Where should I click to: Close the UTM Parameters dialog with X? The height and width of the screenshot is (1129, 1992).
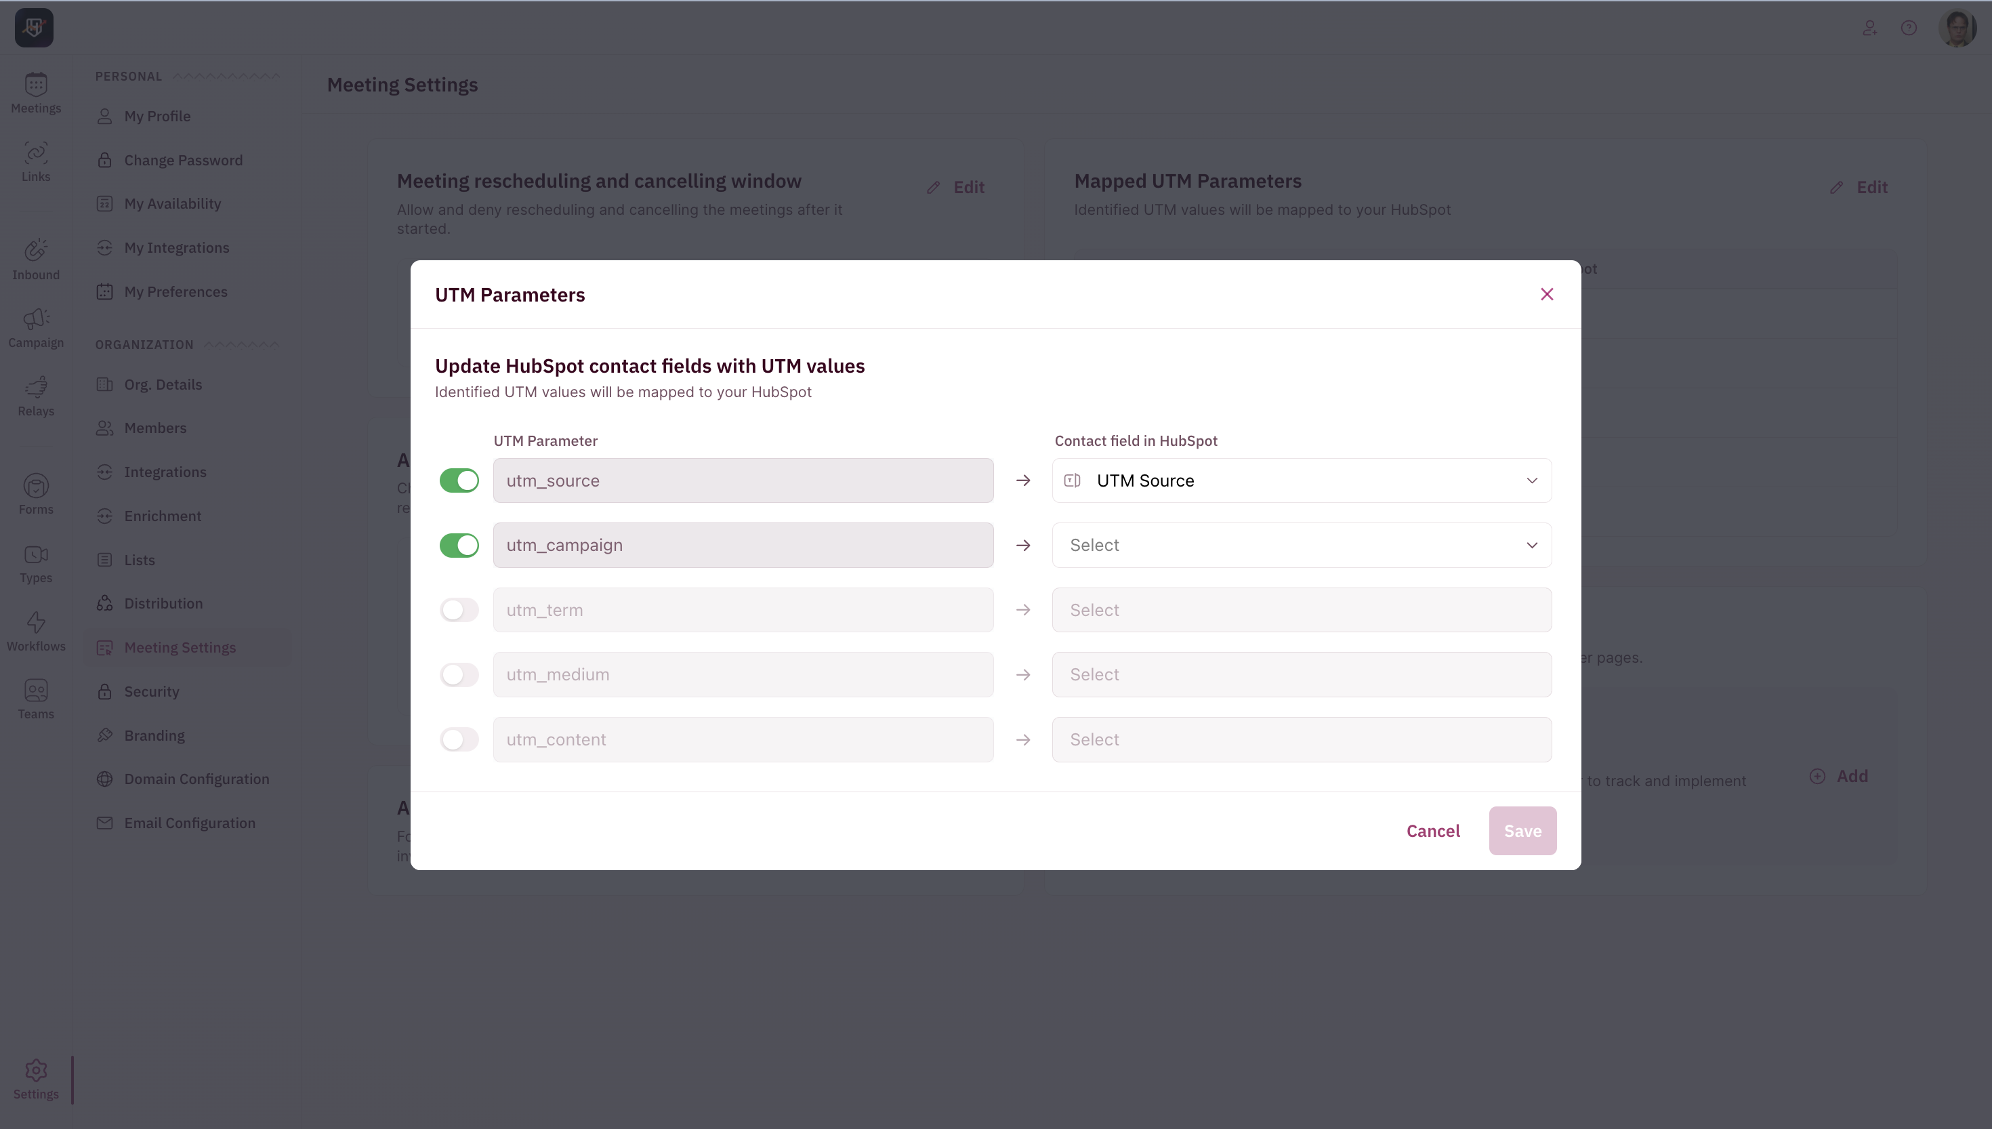pyautogui.click(x=1546, y=294)
